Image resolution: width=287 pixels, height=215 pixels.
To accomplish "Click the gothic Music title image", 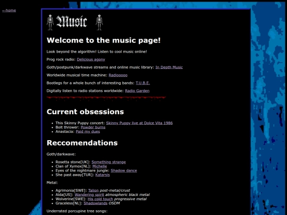I will [x=72, y=22].
